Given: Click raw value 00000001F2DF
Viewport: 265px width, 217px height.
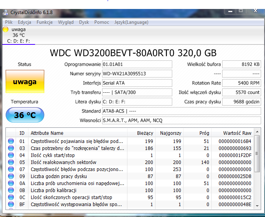Looking at the screenshot, I should pos(235,155).
